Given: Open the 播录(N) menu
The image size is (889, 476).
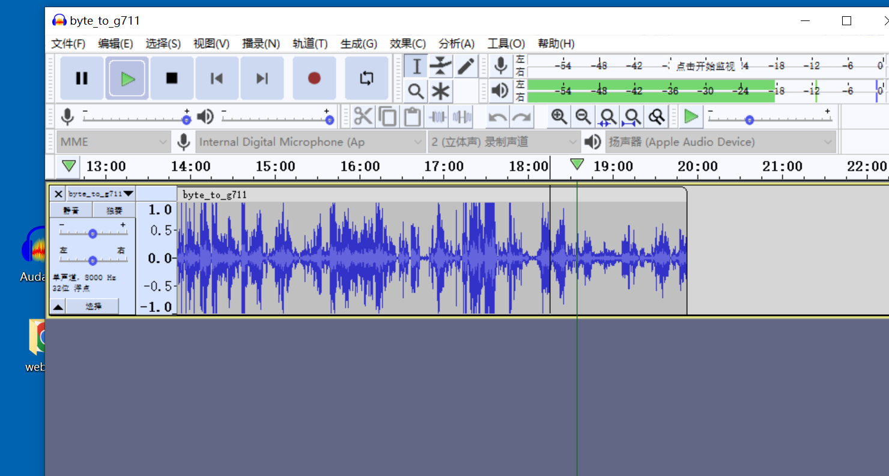Looking at the screenshot, I should 261,43.
